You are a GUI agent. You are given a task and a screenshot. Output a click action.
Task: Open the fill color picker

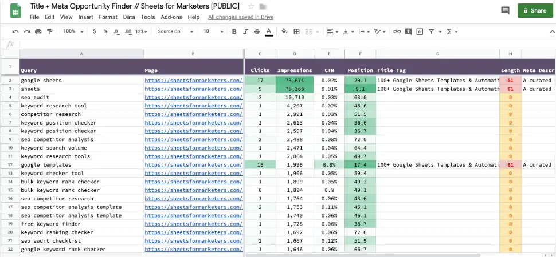coord(284,31)
